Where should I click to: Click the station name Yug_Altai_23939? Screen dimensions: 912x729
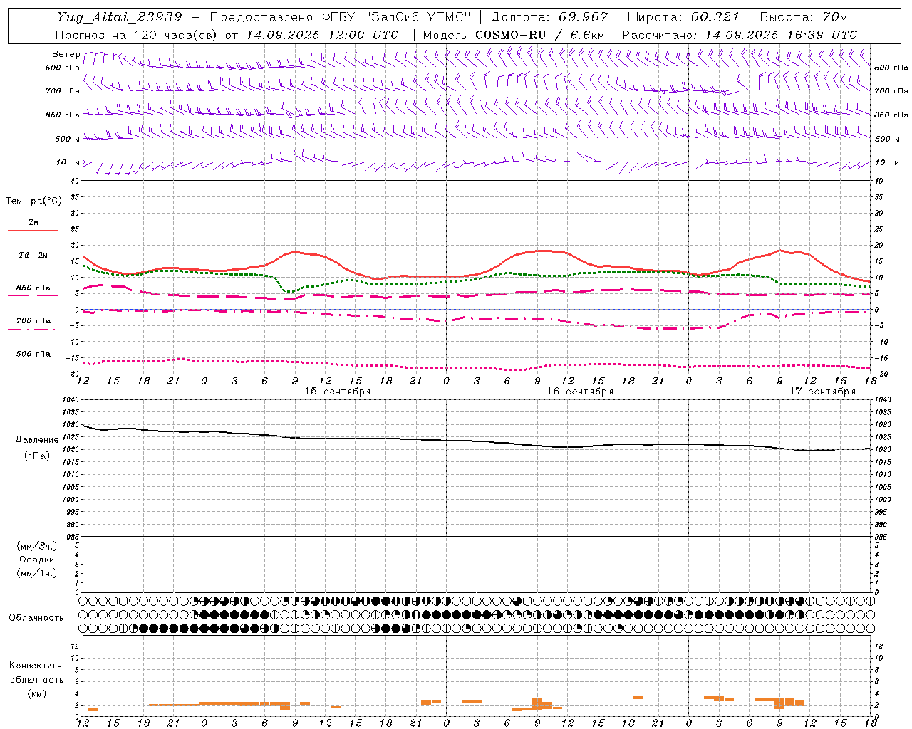[118, 17]
